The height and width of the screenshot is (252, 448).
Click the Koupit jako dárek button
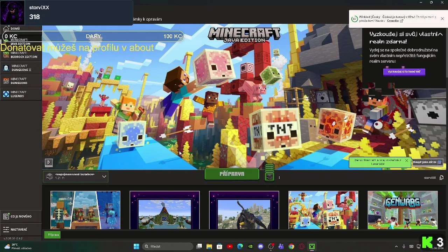point(427,162)
